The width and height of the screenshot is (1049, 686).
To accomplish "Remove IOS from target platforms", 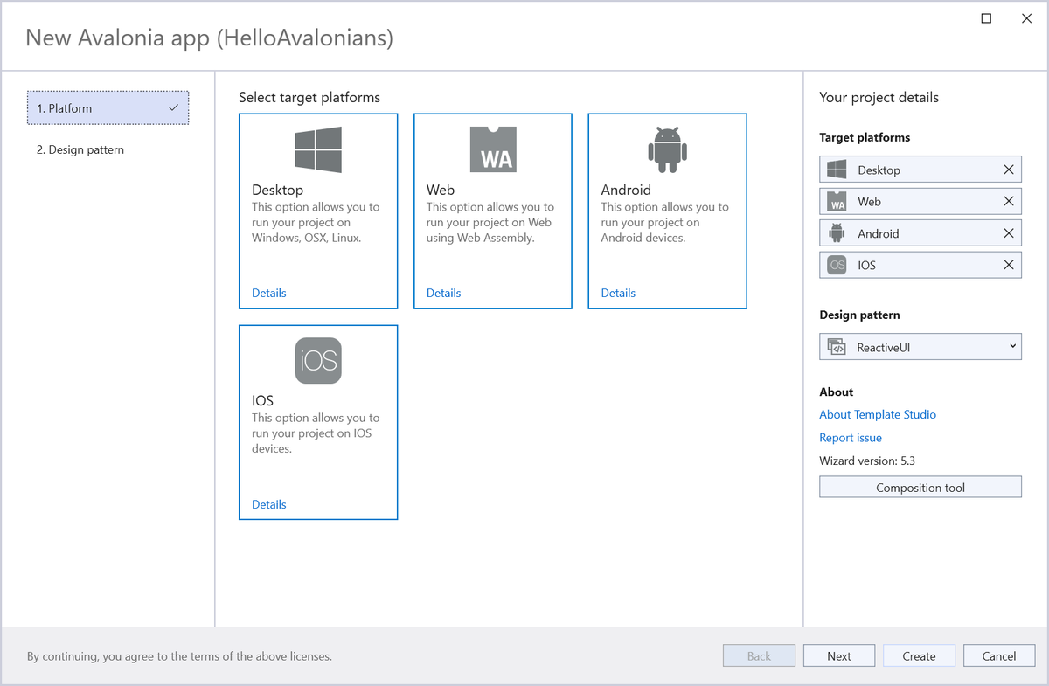I will point(1009,265).
